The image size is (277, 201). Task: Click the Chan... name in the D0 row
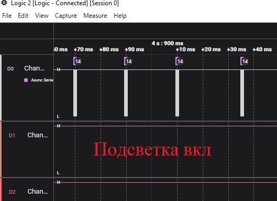point(34,68)
